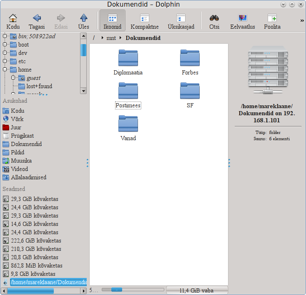
Task: Open Allalaadimised downloads place
Action: [x=25, y=177]
